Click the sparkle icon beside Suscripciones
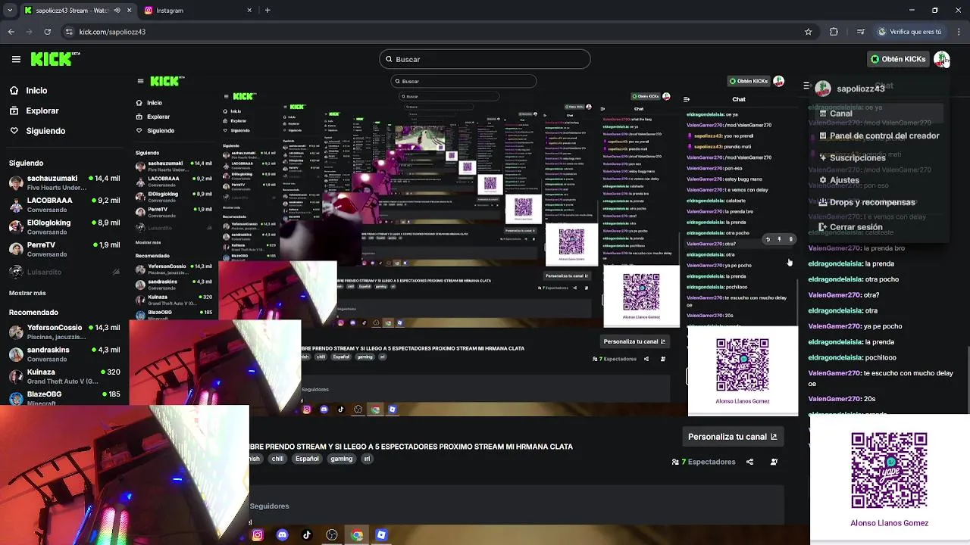Screen dimensions: 970x545 pyautogui.click(x=823, y=158)
